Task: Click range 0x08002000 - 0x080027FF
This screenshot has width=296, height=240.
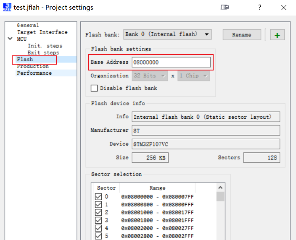Action: pos(157,228)
